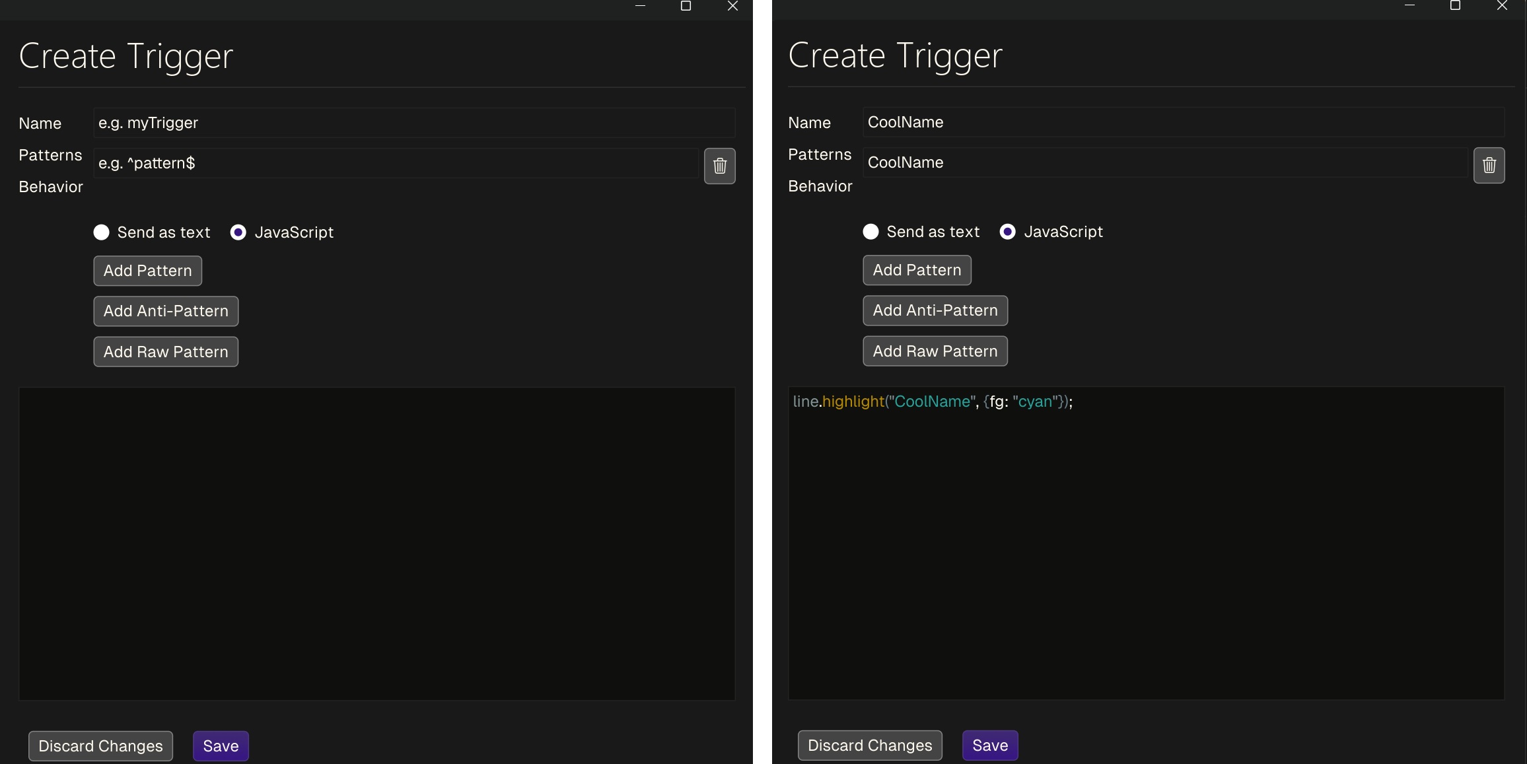Click the Name field containing CoolName
Viewport: 1527px width, 764px height.
pyautogui.click(x=1182, y=122)
